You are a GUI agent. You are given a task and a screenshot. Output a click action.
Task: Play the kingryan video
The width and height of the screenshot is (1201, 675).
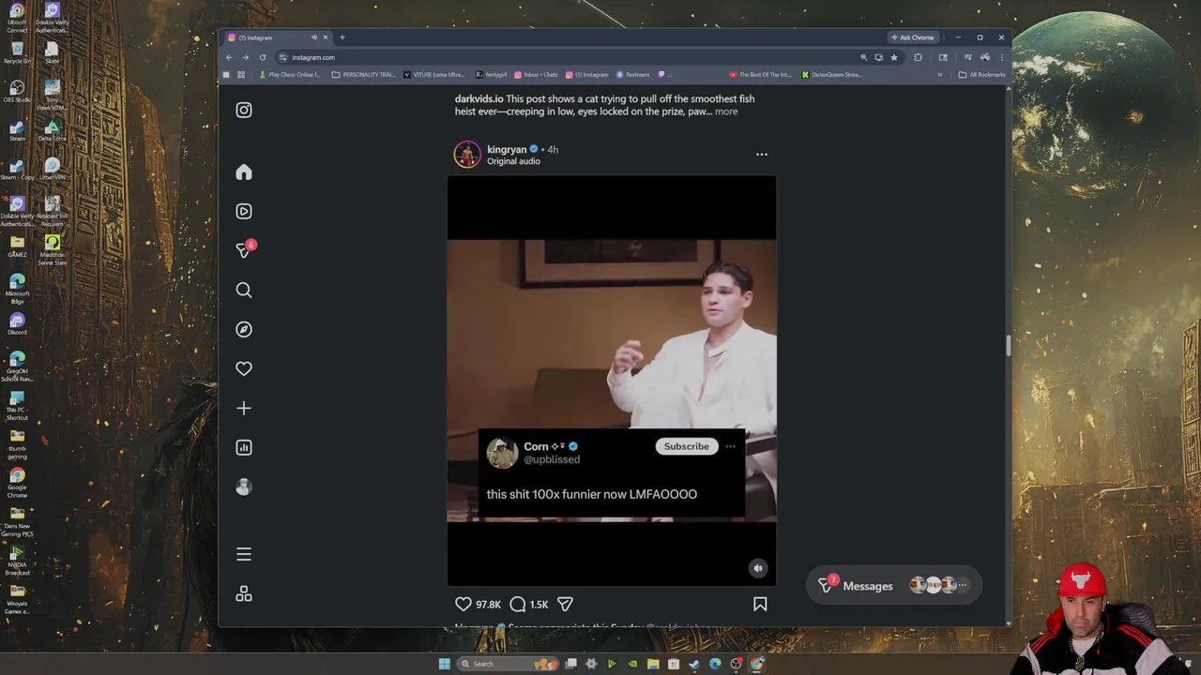pyautogui.click(x=612, y=381)
